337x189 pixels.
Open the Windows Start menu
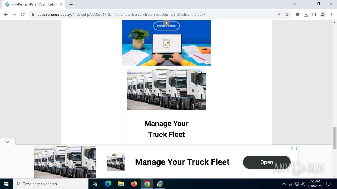[6, 184]
